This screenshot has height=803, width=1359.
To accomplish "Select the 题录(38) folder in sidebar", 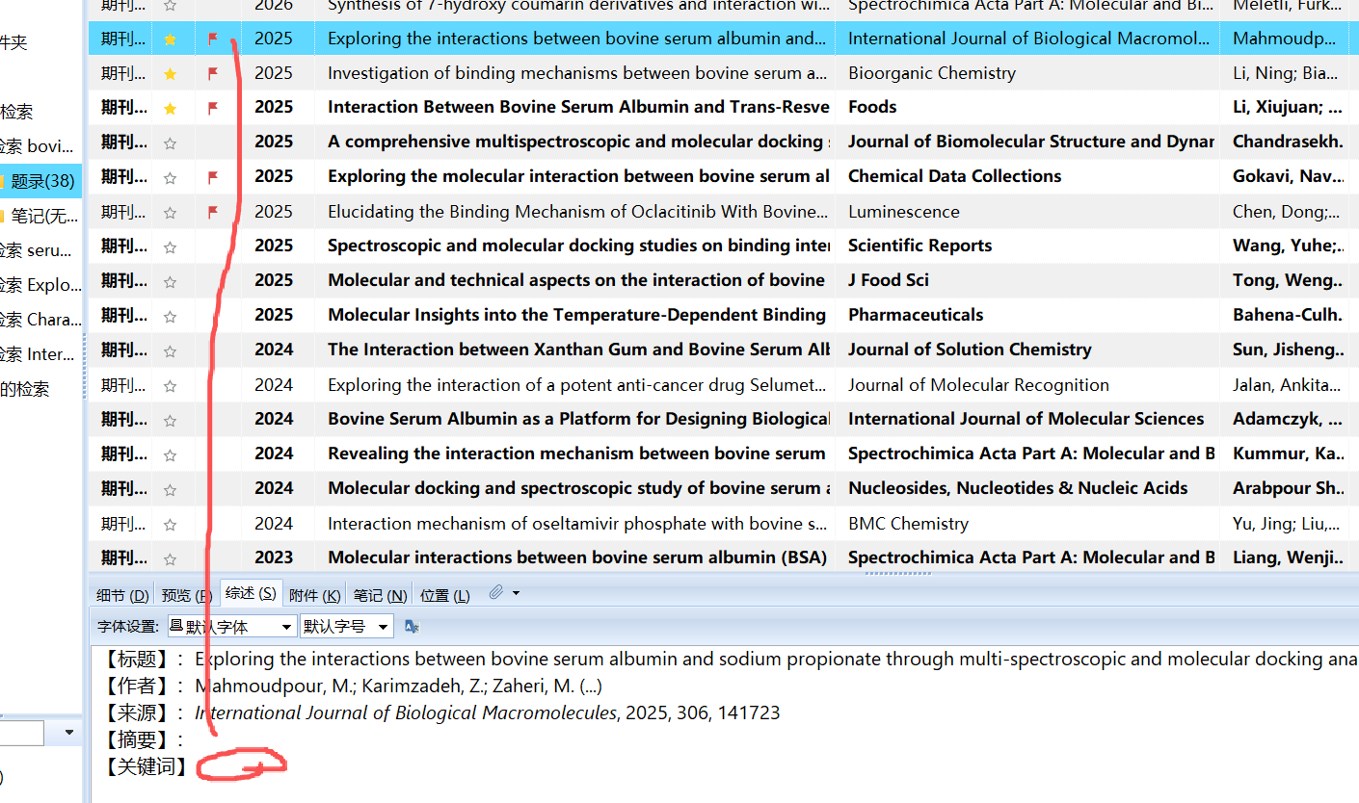I will [42, 181].
